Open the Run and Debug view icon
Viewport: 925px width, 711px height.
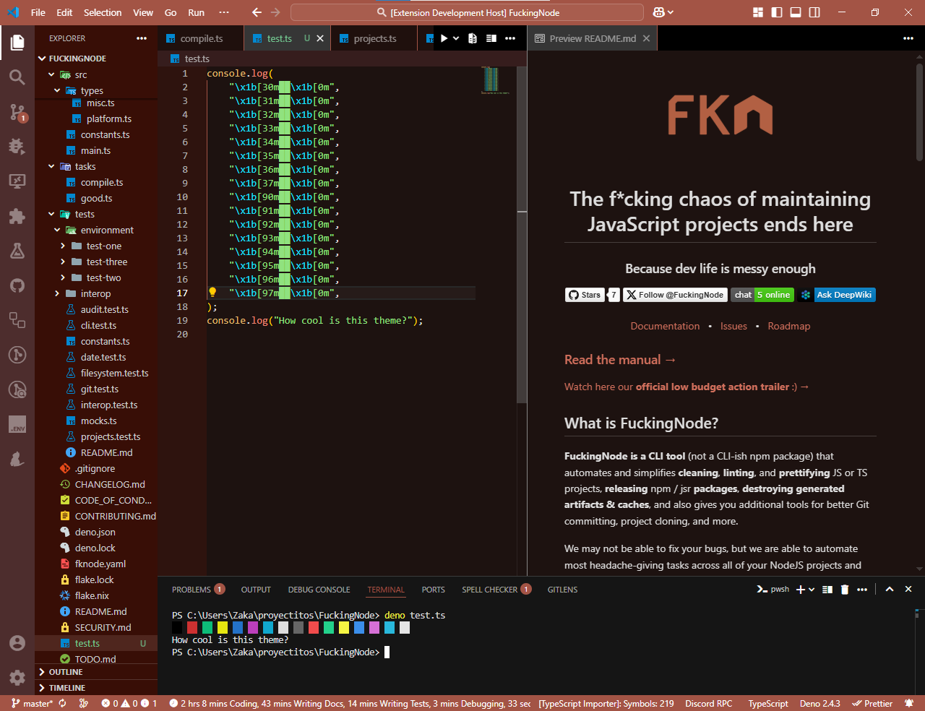point(17,146)
